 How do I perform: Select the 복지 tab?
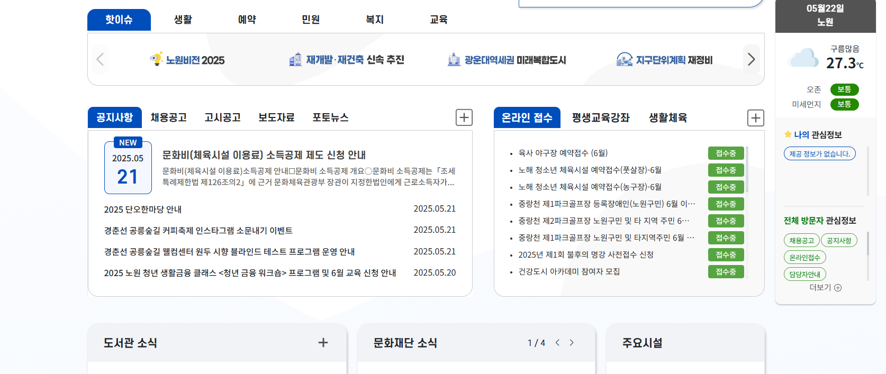(375, 20)
